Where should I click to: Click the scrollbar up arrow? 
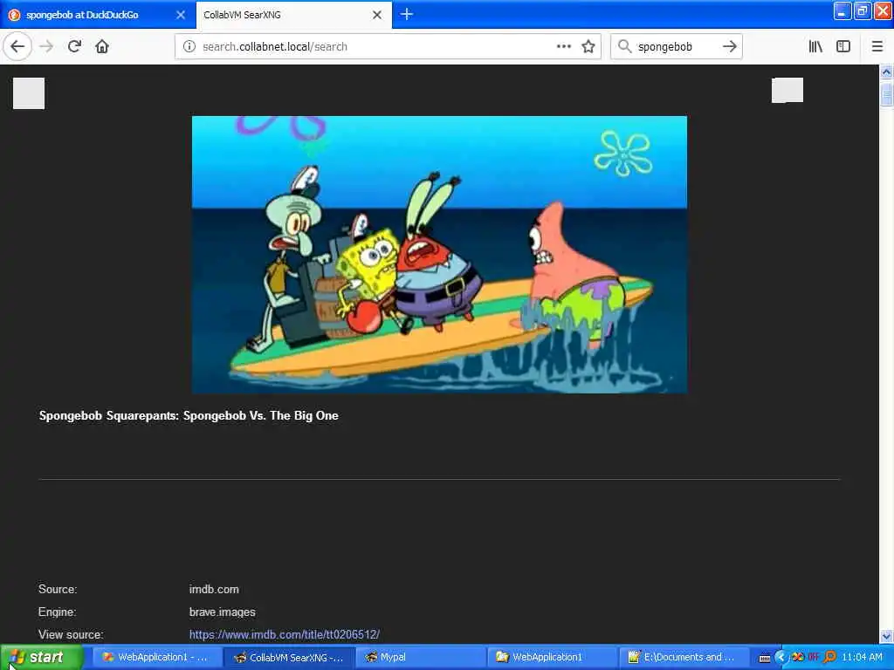tap(886, 72)
